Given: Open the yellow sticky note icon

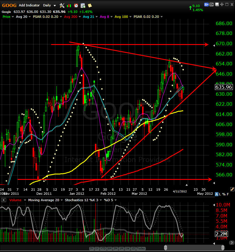Looking at the screenshot, I should [90, 6].
